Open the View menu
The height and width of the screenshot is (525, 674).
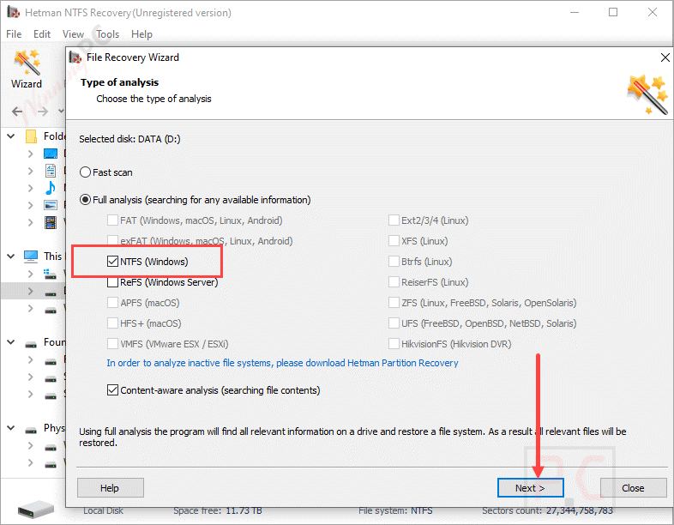[x=73, y=34]
